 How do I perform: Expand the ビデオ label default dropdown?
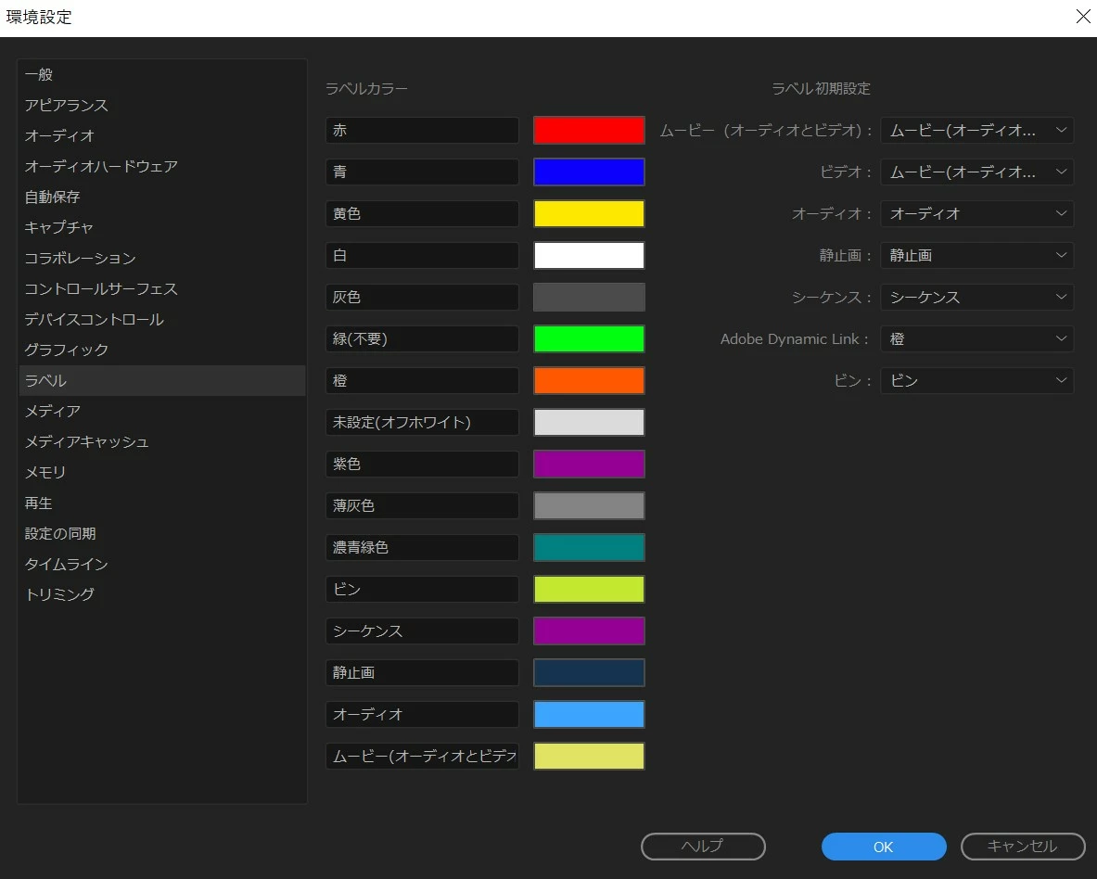coord(976,172)
